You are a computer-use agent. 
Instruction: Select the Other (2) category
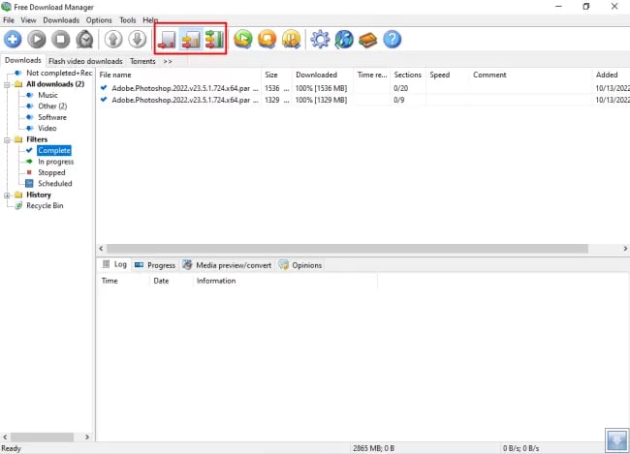coord(52,106)
